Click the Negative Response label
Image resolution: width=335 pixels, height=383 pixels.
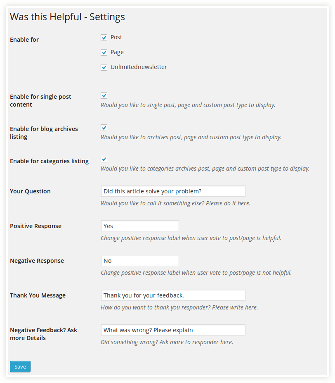(x=37, y=261)
